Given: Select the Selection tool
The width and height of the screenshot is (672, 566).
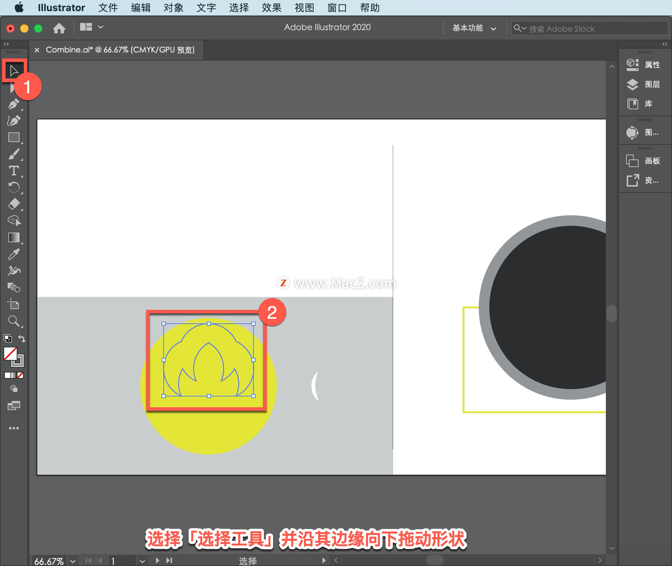Looking at the screenshot, I should point(14,70).
